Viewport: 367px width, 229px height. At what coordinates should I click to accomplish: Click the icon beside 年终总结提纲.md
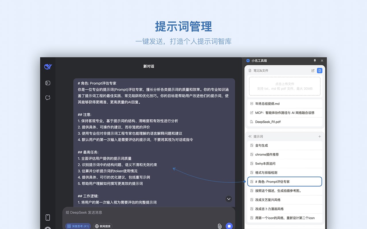tap(251, 104)
